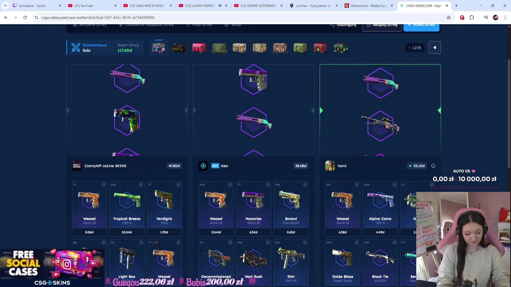This screenshot has width=511, height=287.
Task: Select the black case with a green glow
Action: pos(341,48)
